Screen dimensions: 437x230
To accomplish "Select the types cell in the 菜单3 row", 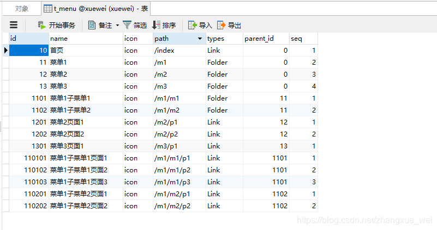I will point(224,86).
